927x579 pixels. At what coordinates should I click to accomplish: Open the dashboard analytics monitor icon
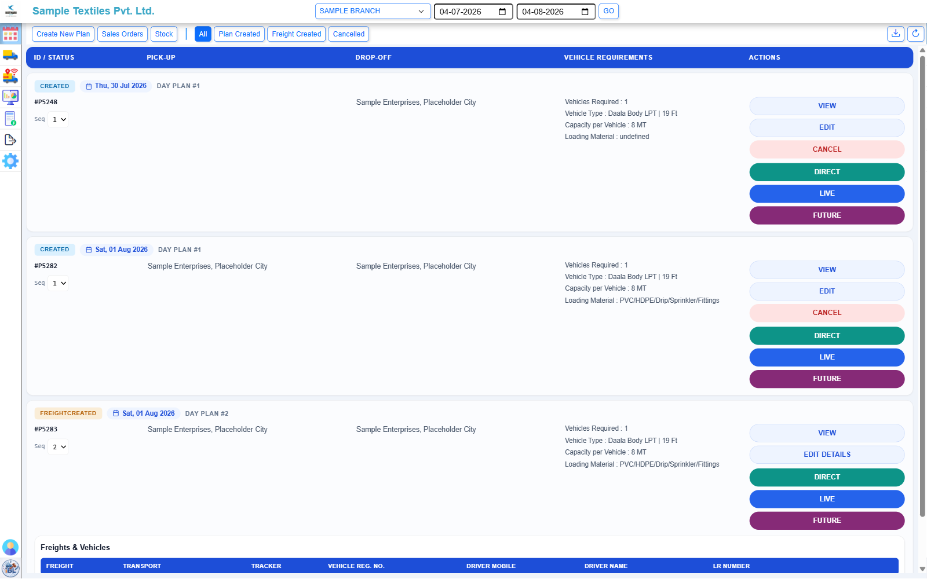pos(10,97)
